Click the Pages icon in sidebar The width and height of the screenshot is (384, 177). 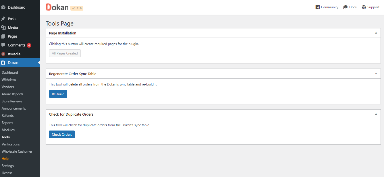pyautogui.click(x=3, y=36)
